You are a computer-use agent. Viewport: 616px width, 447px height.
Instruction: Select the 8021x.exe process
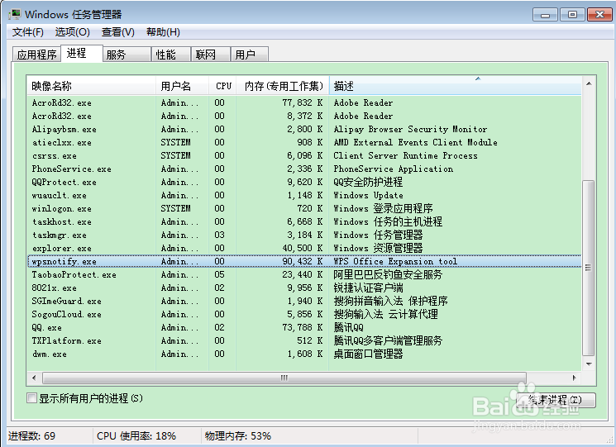point(304,288)
